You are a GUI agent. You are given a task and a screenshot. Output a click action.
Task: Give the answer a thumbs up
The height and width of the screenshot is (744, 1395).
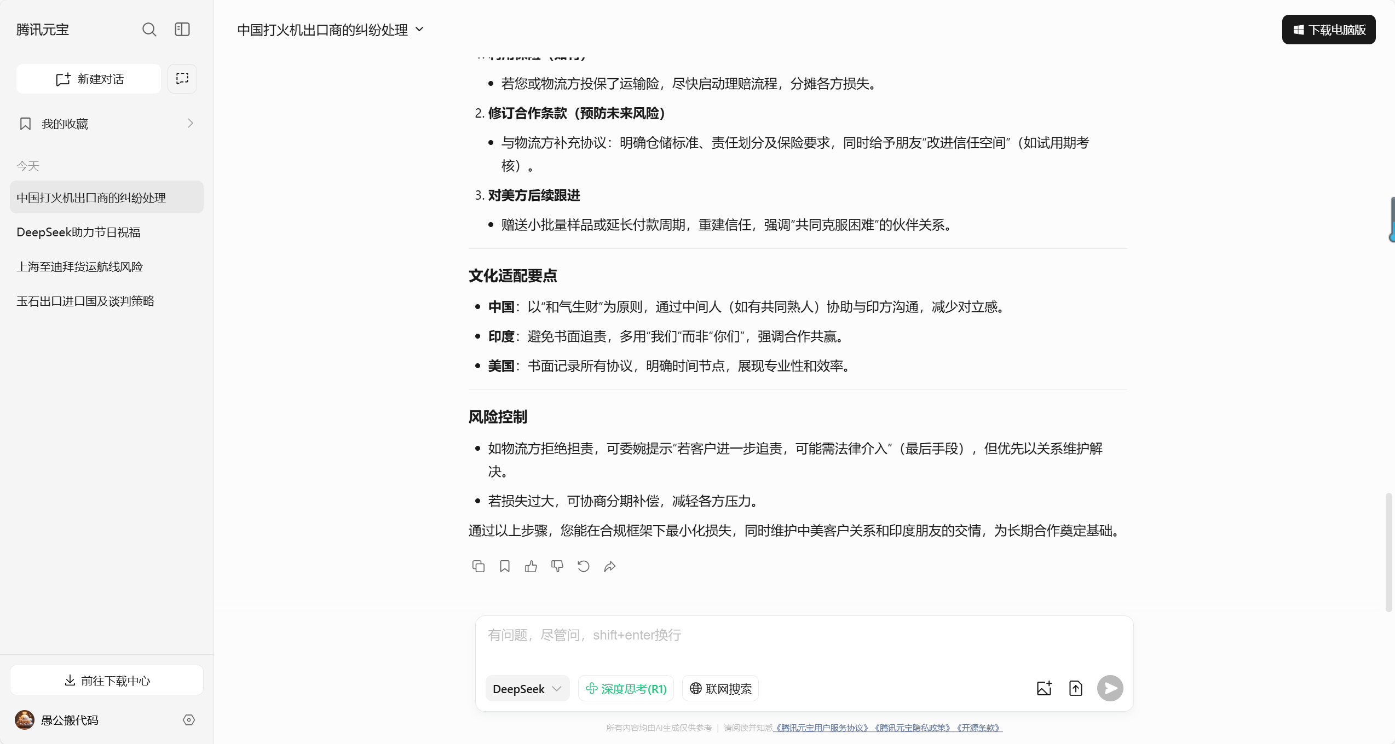click(x=531, y=566)
